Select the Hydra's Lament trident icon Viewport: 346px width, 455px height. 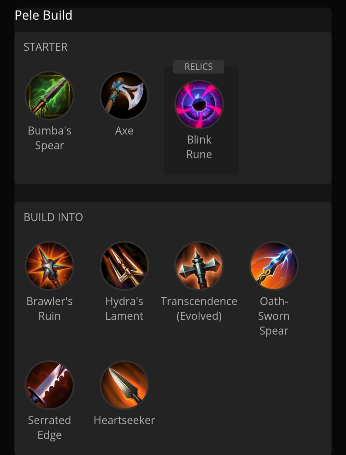click(124, 266)
